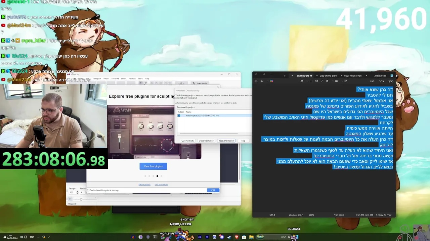Click the Copilot icon in Notepad toolbar

(x=272, y=81)
